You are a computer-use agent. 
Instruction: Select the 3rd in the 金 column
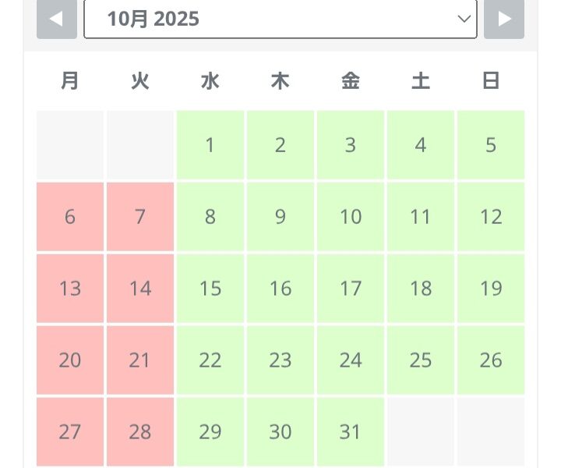tap(351, 145)
